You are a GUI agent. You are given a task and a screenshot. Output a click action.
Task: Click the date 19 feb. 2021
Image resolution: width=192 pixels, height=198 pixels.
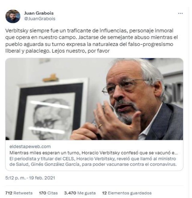pyautogui.click(x=42, y=178)
